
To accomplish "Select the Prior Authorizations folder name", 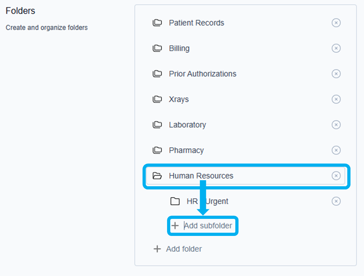I will coord(202,74).
